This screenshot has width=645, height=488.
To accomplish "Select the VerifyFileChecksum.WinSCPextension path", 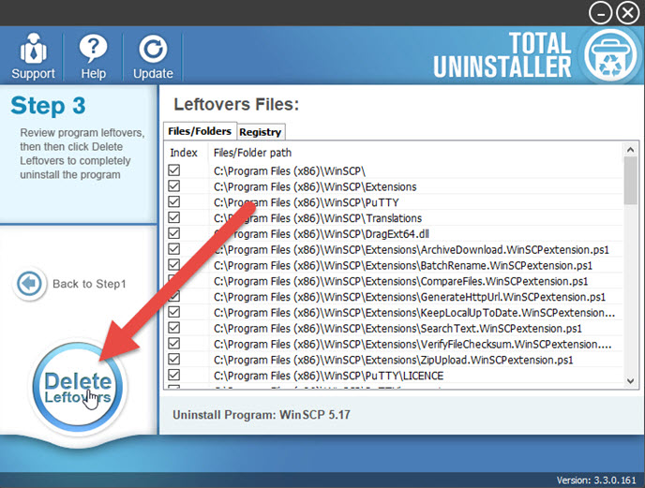I will [x=412, y=344].
